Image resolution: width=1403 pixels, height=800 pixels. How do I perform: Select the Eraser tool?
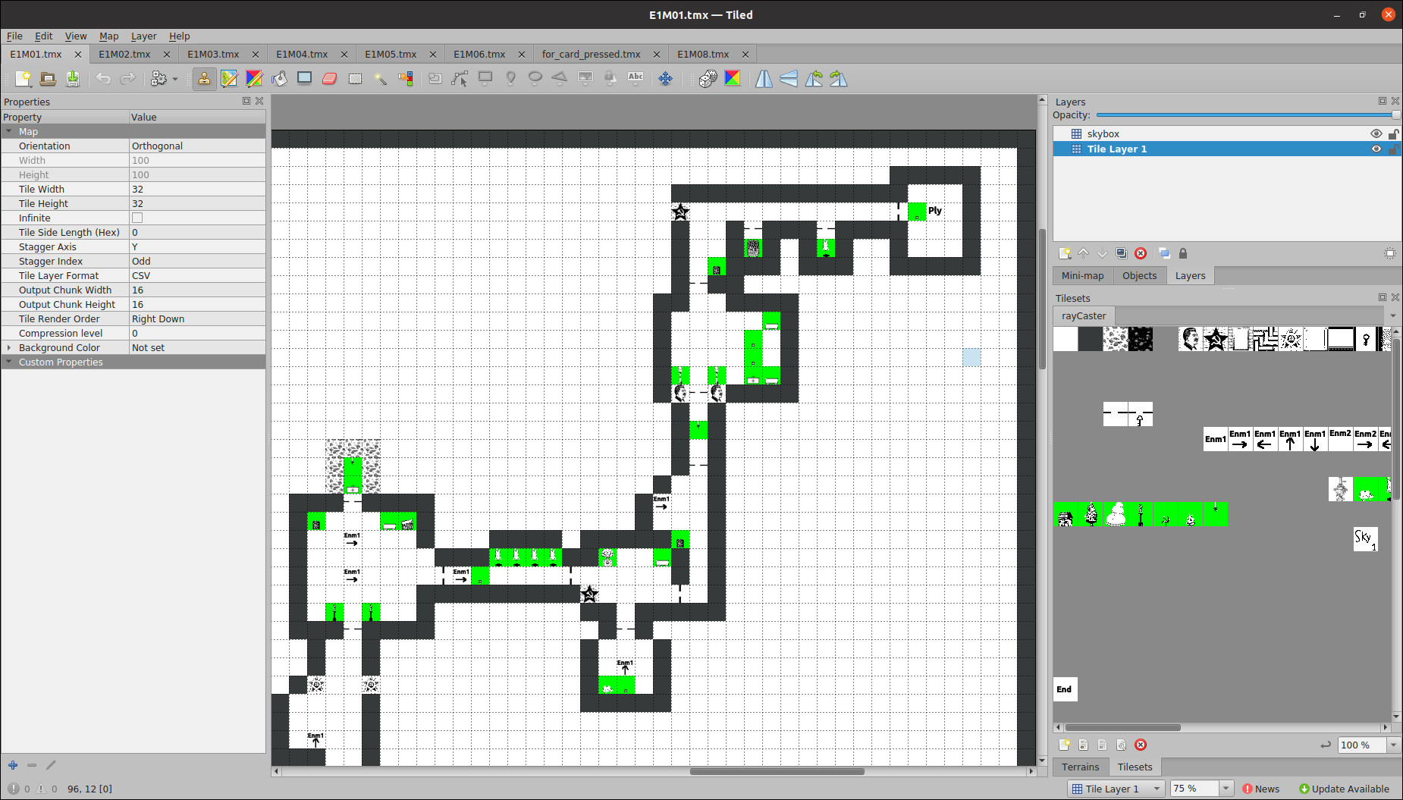(329, 78)
